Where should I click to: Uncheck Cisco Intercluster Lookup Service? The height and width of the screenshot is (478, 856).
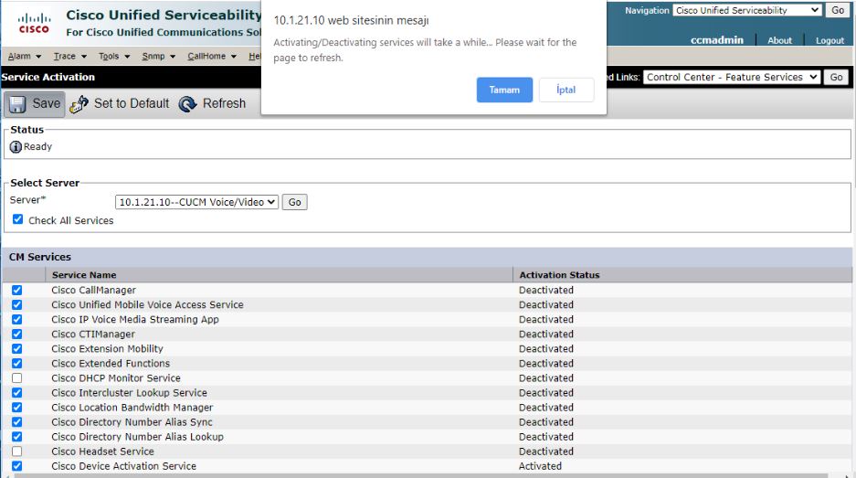point(17,393)
